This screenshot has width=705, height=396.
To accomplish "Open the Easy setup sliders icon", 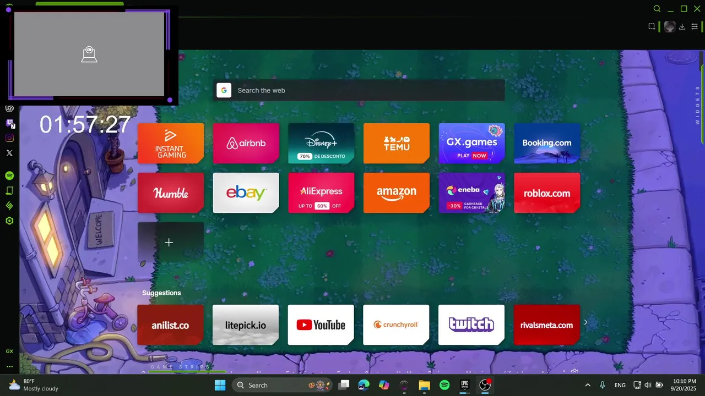I will pos(695,26).
